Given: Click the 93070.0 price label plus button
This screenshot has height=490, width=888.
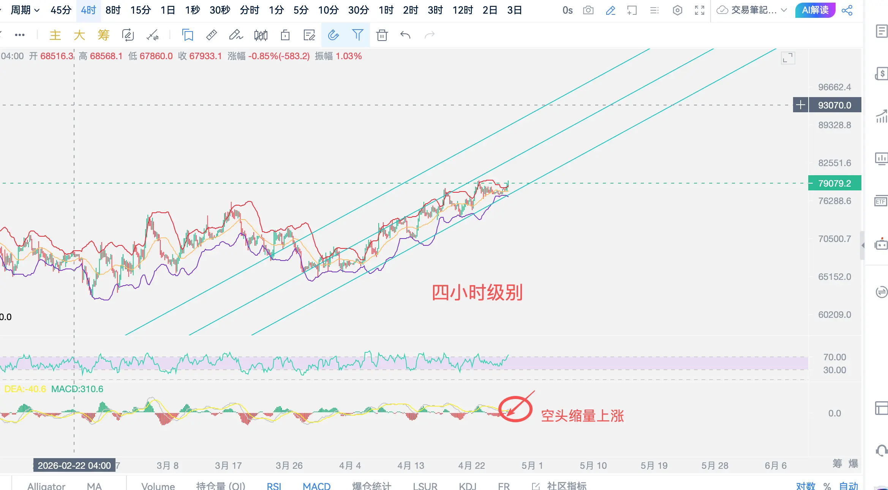Looking at the screenshot, I should point(800,105).
